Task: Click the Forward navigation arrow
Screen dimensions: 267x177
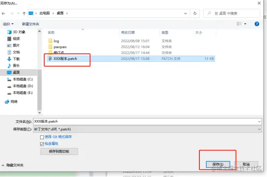Action: click(12, 14)
